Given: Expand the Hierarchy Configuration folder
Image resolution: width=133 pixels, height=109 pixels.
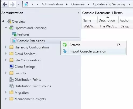Looking at the screenshot, I should click(6, 47).
